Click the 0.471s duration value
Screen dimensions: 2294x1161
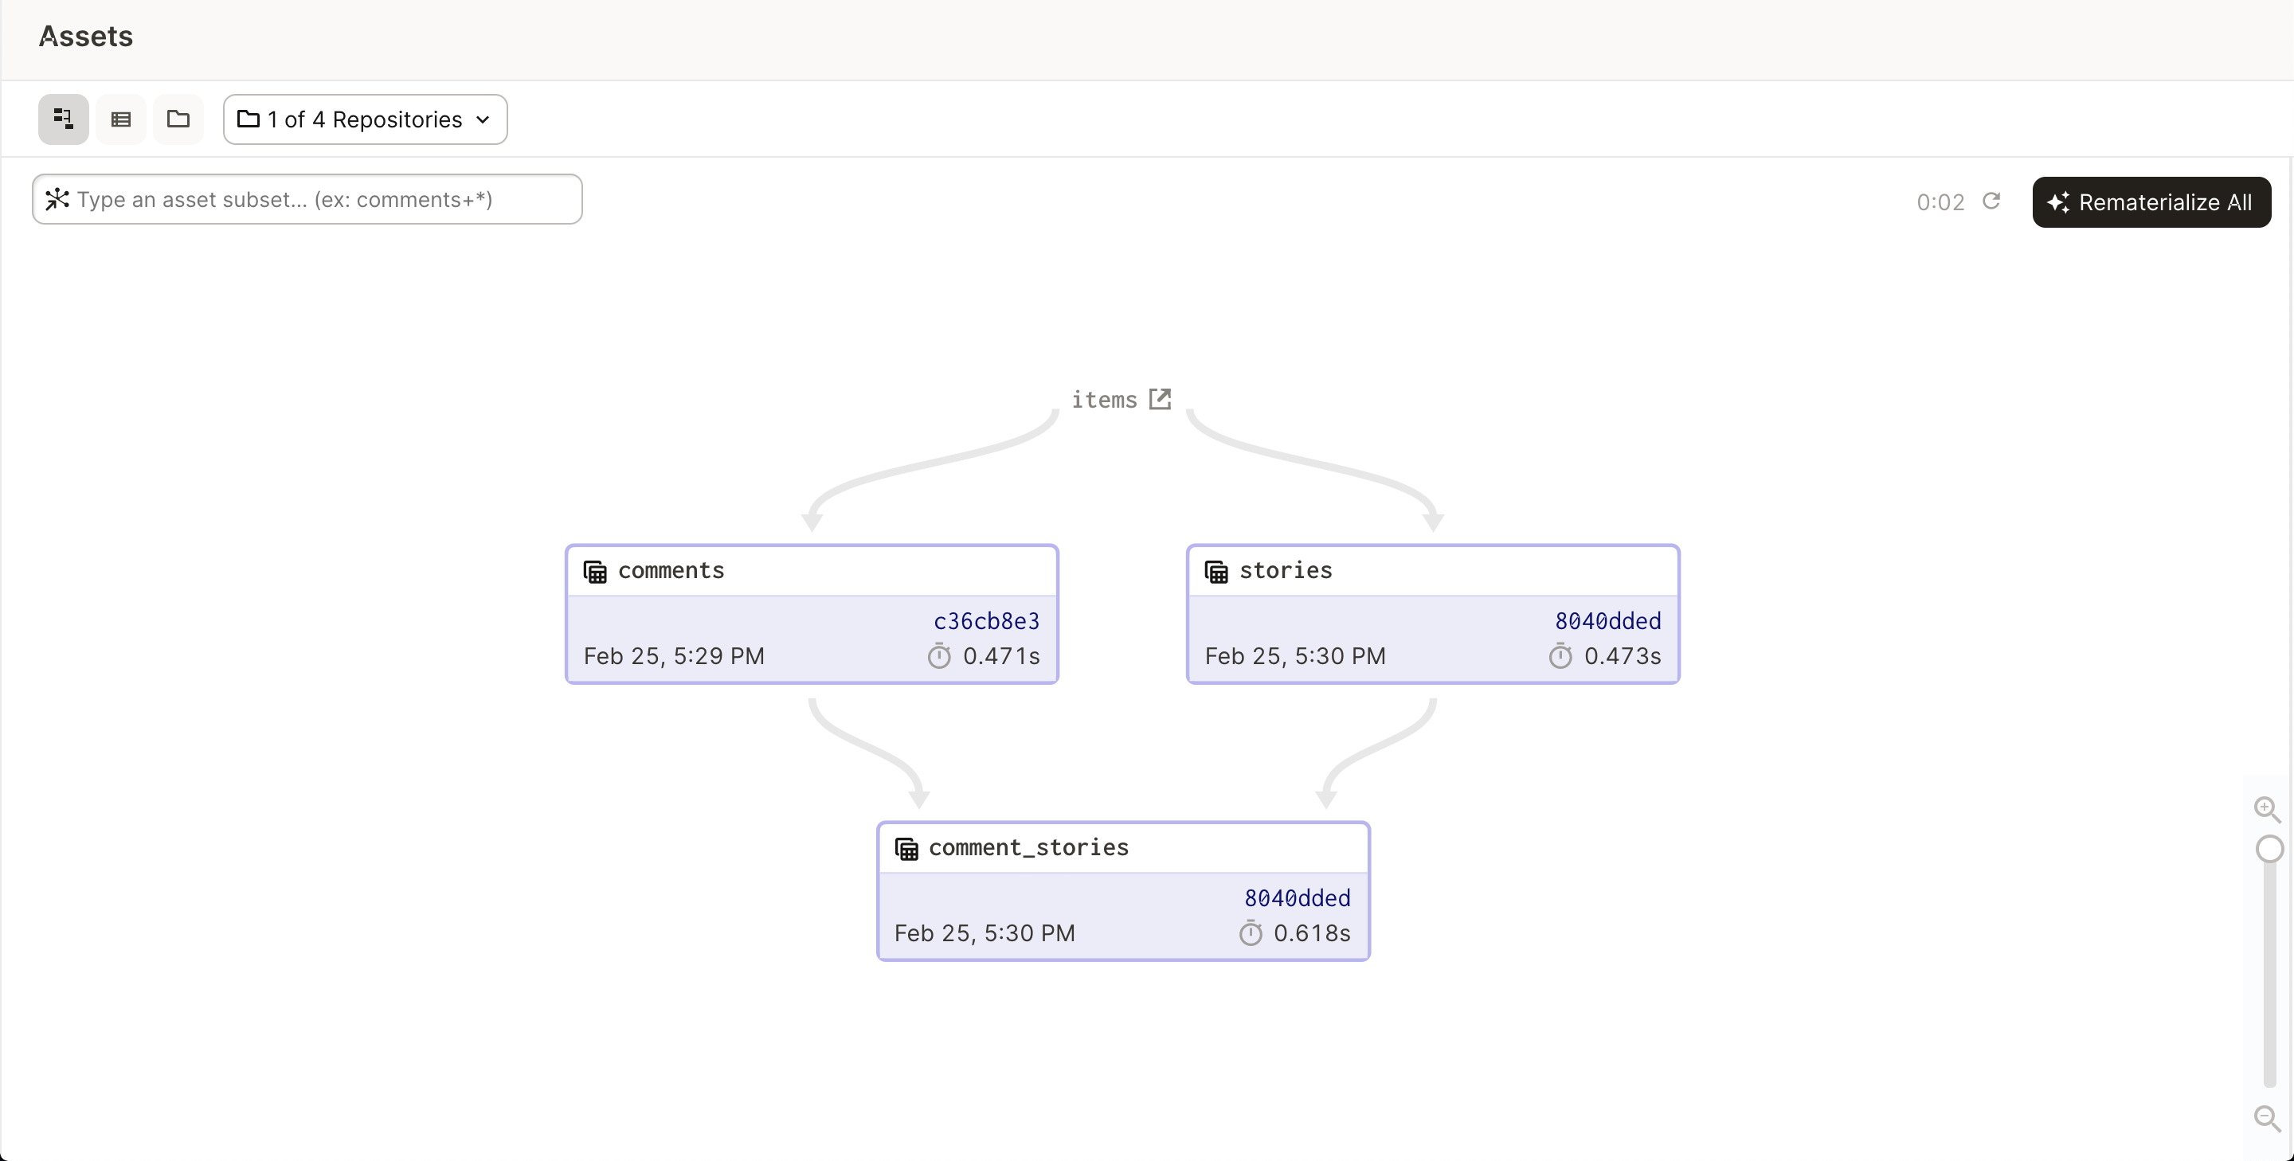tap(1002, 656)
